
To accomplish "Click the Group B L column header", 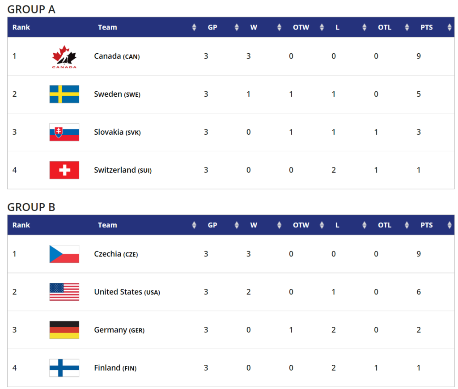I will point(337,225).
